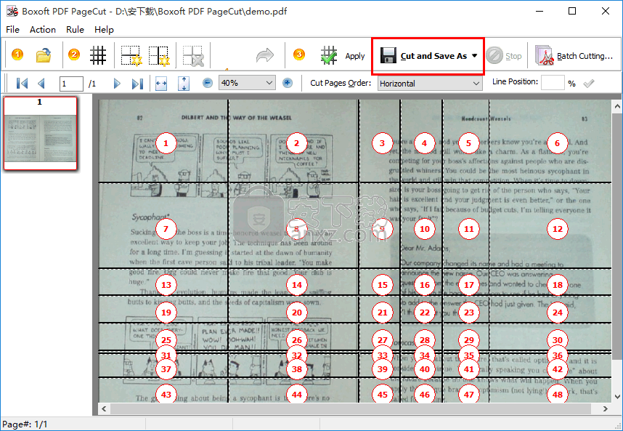
Task: Click the green-check grid apply icon
Action: coord(329,55)
